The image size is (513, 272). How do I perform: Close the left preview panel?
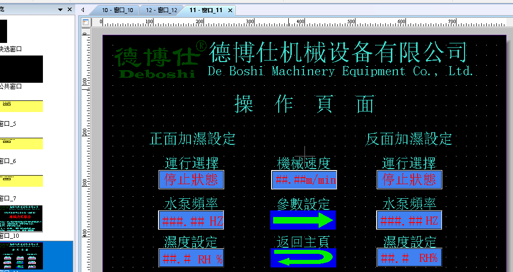coord(69,10)
